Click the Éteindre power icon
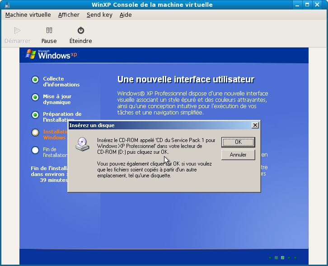The image size is (328, 266). pyautogui.click(x=81, y=30)
